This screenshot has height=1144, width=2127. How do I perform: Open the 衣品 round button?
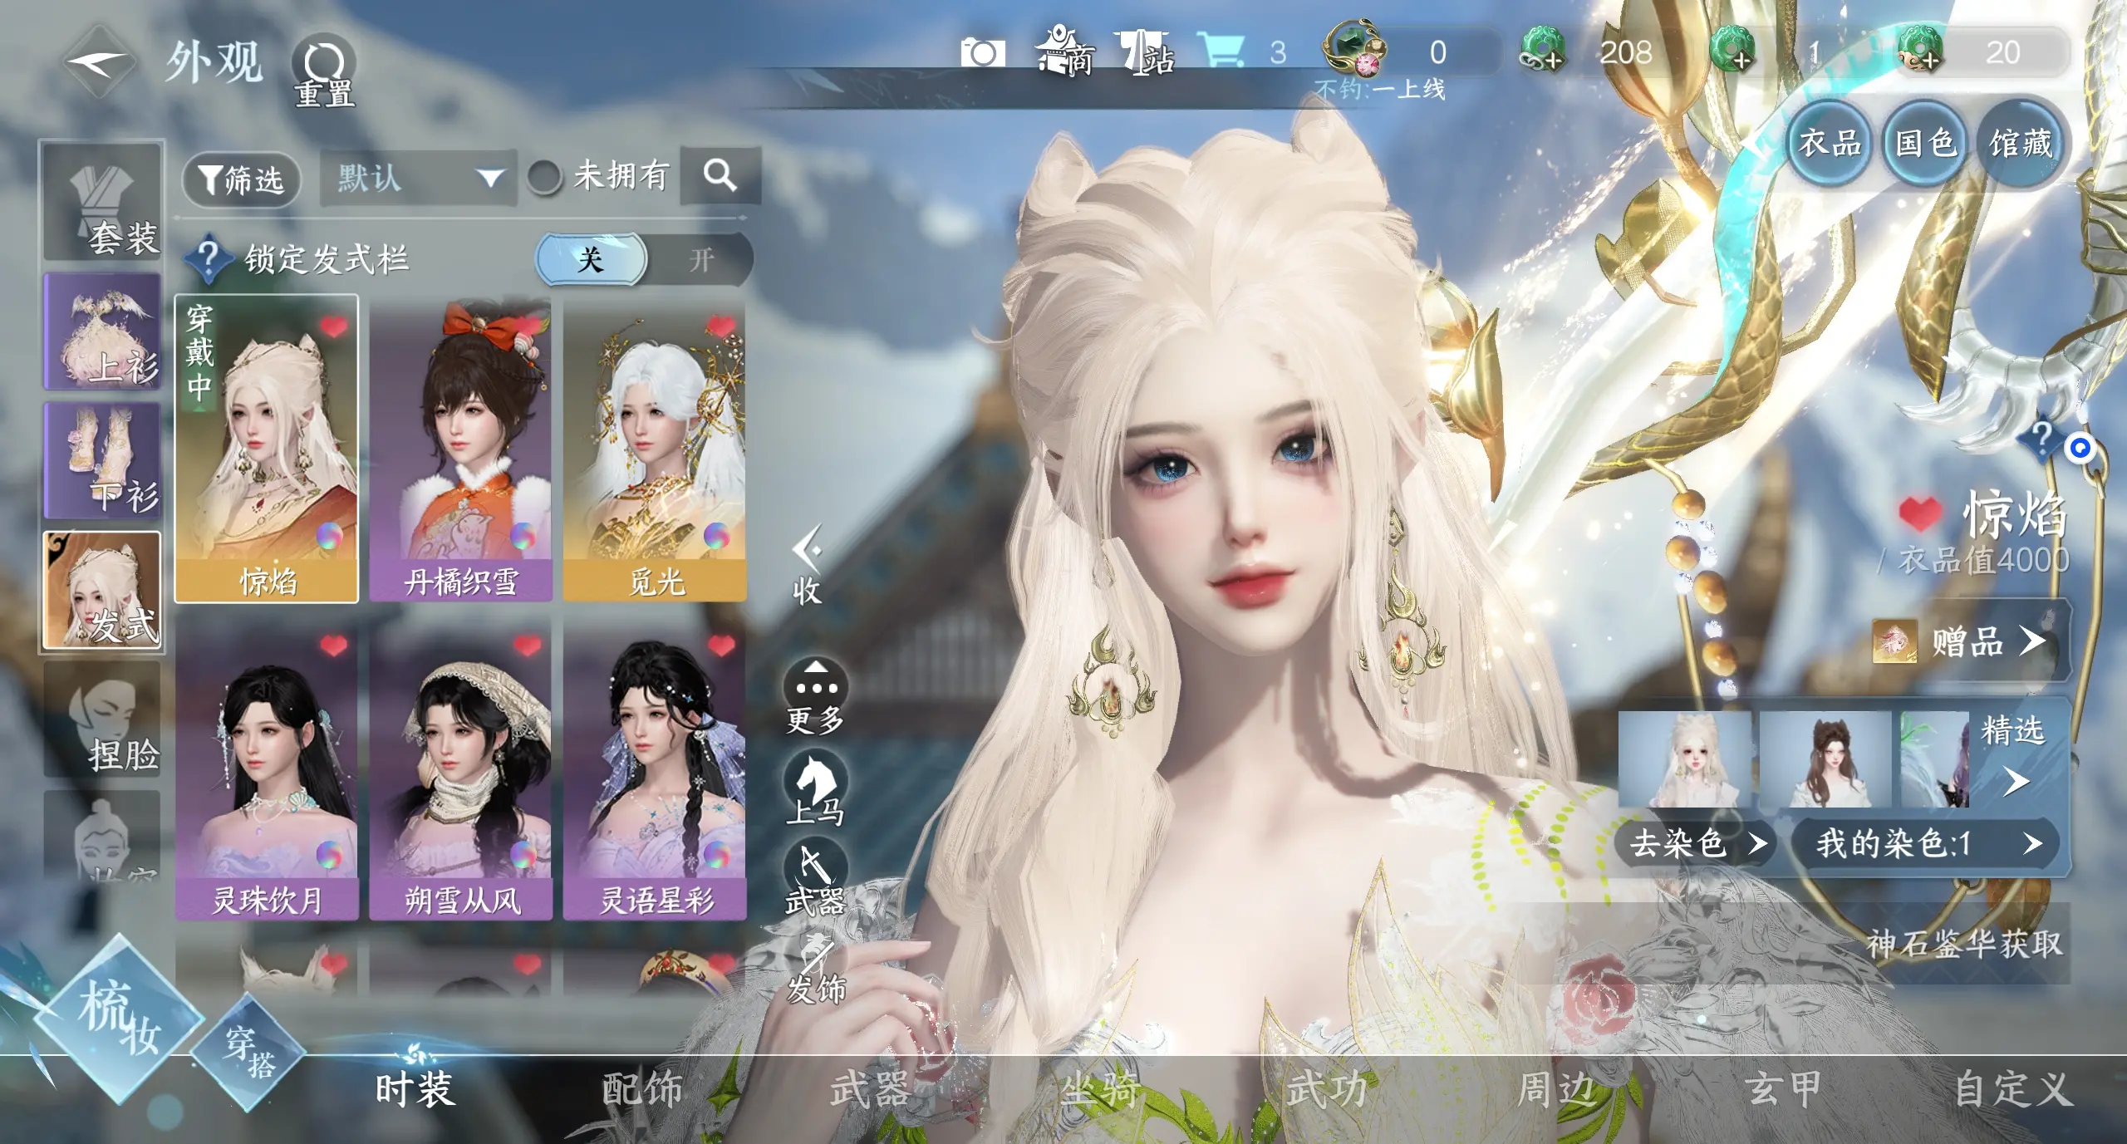click(1830, 143)
